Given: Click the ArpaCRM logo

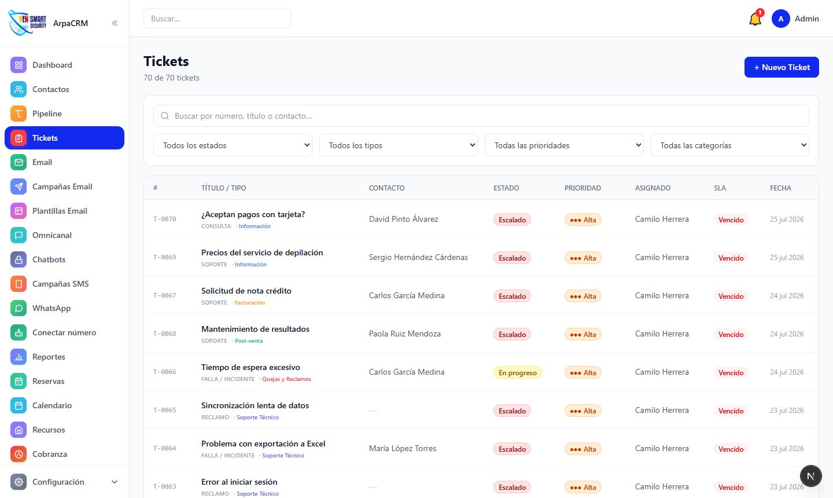Looking at the screenshot, I should pyautogui.click(x=27, y=23).
